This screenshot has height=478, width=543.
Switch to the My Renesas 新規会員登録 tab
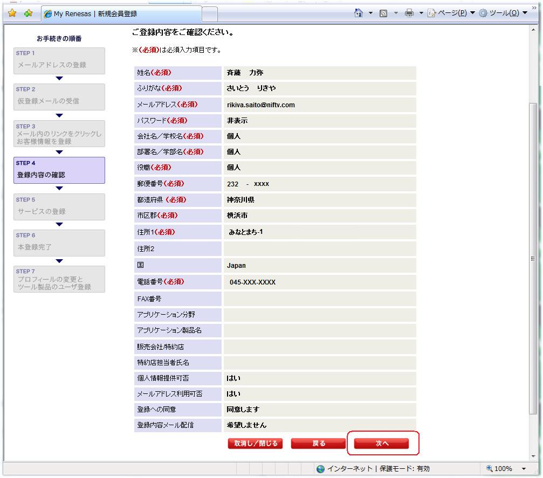point(120,13)
